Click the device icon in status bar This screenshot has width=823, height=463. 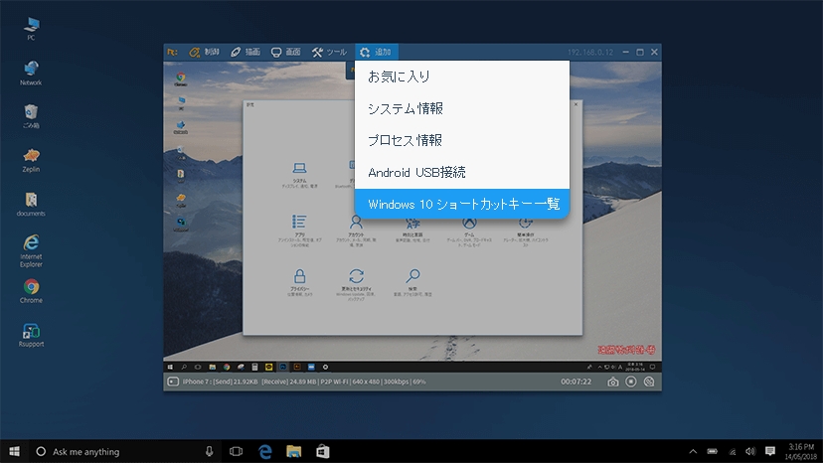173,382
